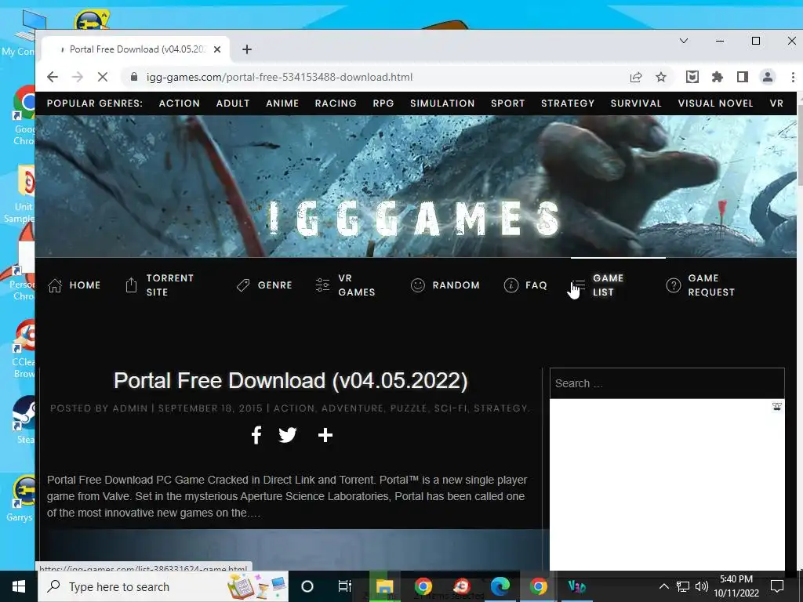This screenshot has height=602, width=803.
Task: Select the Portal Free Download tab
Action: [x=135, y=49]
